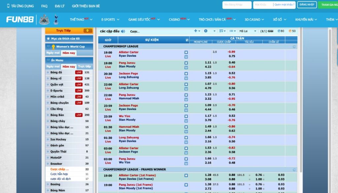Favorite Pang Junxu (1st Frame) match
338x193 pixels.
186,185
